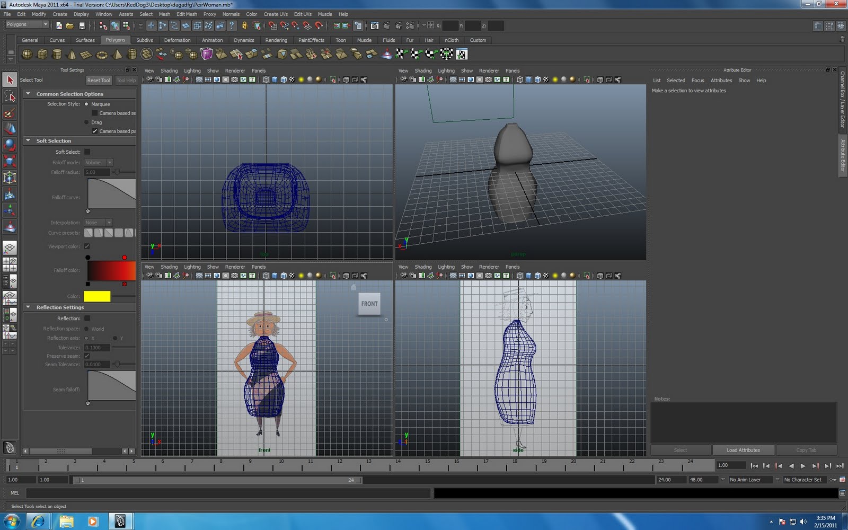848x530 pixels.
Task: Click the play forwards button
Action: [x=803, y=466]
